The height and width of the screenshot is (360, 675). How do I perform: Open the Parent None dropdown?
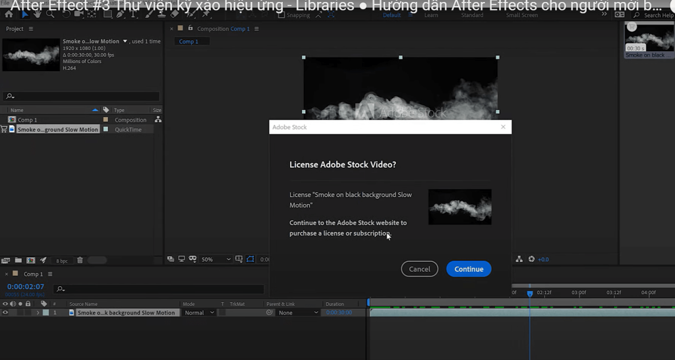point(298,313)
